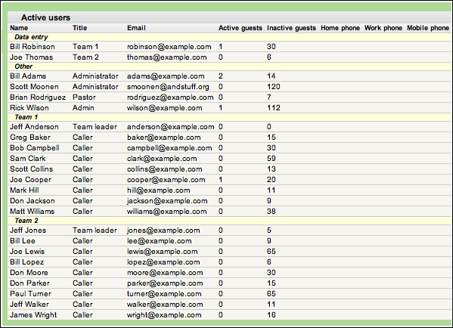Viewport: 453px width, 328px height.
Task: Open user Bill Lopez
Action: click(x=27, y=262)
